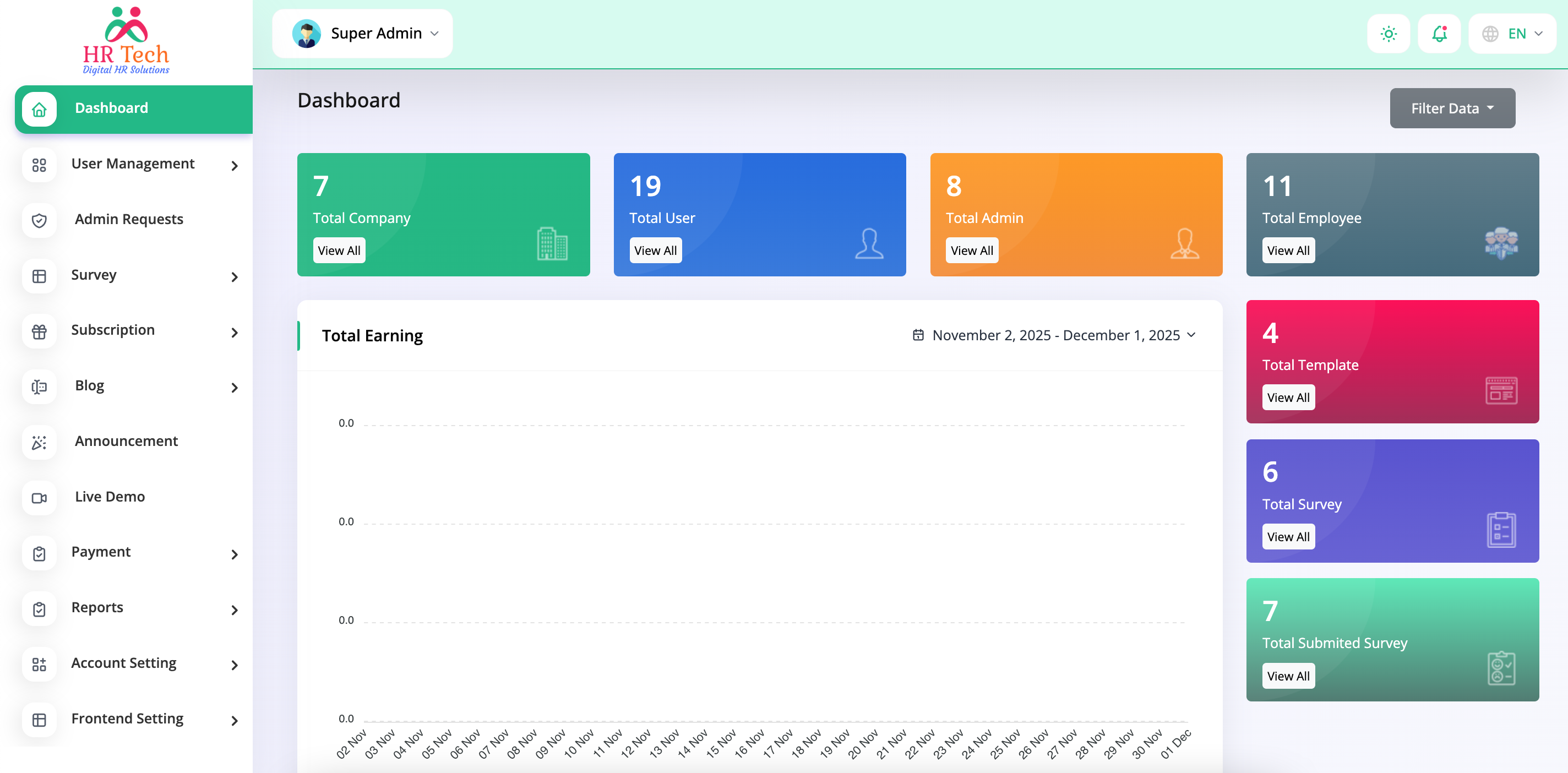Image resolution: width=1568 pixels, height=773 pixels.
Task: Open the Reports menu item
Action: [x=97, y=607]
